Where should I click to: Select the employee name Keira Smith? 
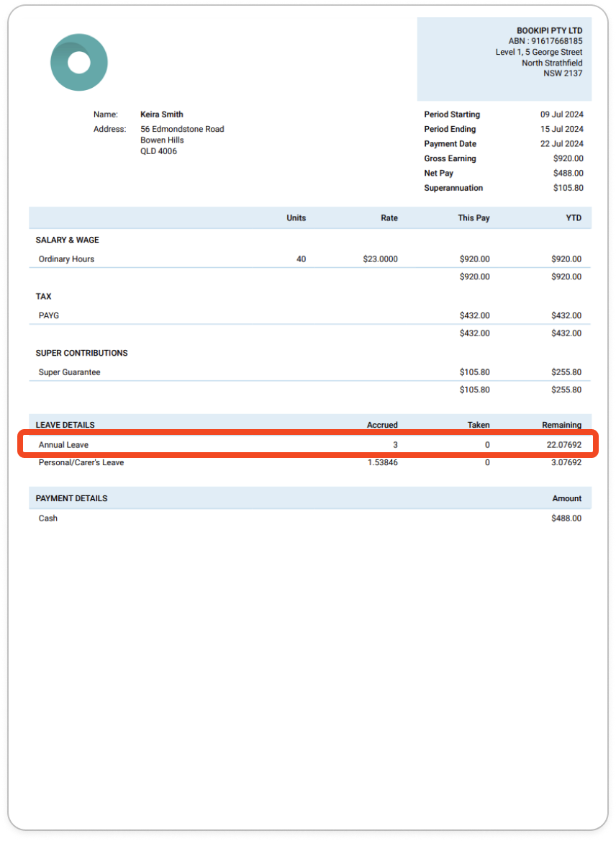(162, 114)
